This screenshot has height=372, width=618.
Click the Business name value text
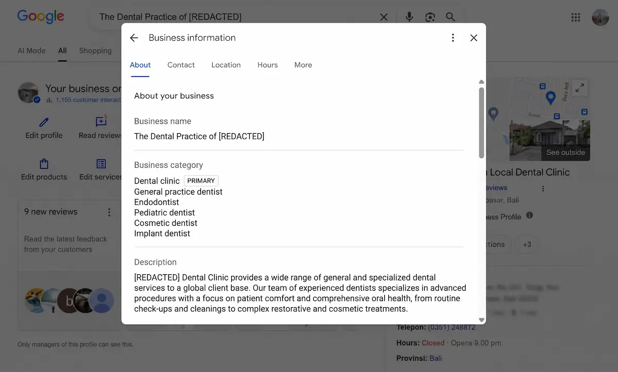199,136
